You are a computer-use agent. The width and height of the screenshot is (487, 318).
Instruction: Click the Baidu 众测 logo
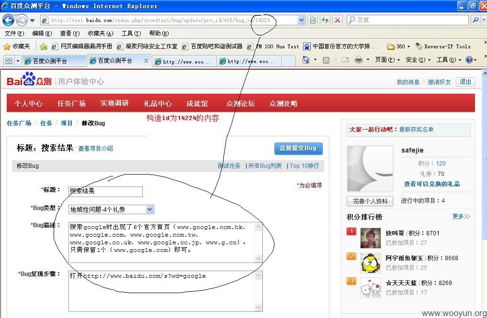[29, 79]
